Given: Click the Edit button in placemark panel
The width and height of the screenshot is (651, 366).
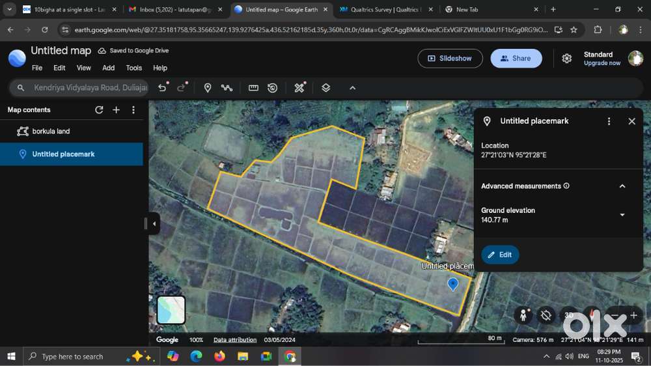Looking at the screenshot, I should pyautogui.click(x=500, y=255).
